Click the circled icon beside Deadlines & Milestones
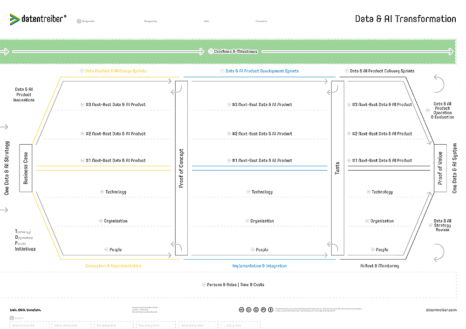The image size is (466, 329). click(211, 51)
